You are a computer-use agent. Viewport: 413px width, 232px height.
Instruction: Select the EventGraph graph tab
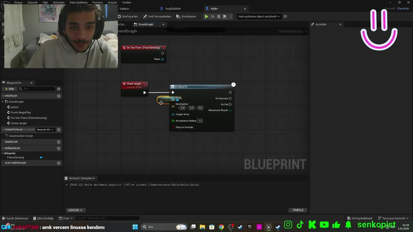[x=146, y=24]
